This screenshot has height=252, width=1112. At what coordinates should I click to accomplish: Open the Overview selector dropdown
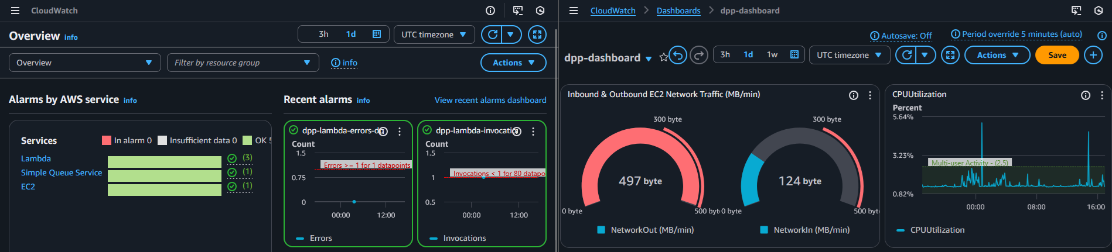[85, 63]
